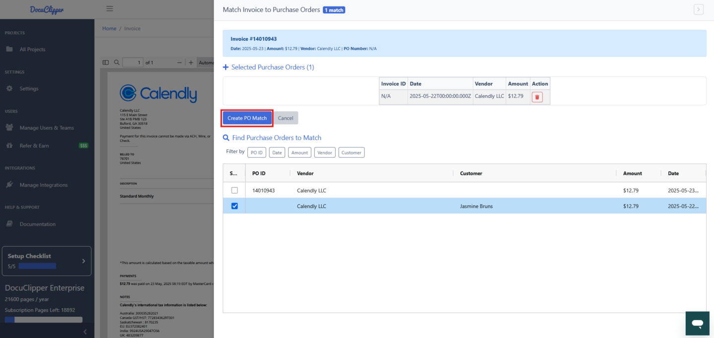Click the Home breadcrumb link
This screenshot has height=338, width=714.
coord(109,28)
